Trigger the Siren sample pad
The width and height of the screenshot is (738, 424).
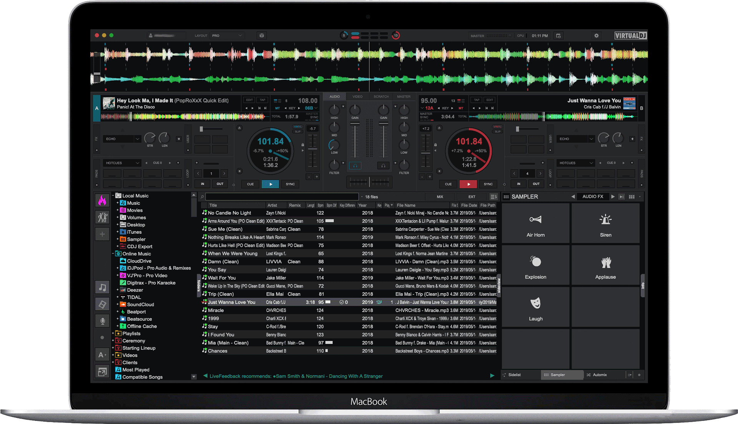[605, 223]
